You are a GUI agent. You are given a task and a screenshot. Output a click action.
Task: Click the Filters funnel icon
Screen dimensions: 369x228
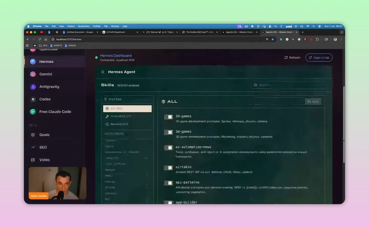(x=106, y=99)
